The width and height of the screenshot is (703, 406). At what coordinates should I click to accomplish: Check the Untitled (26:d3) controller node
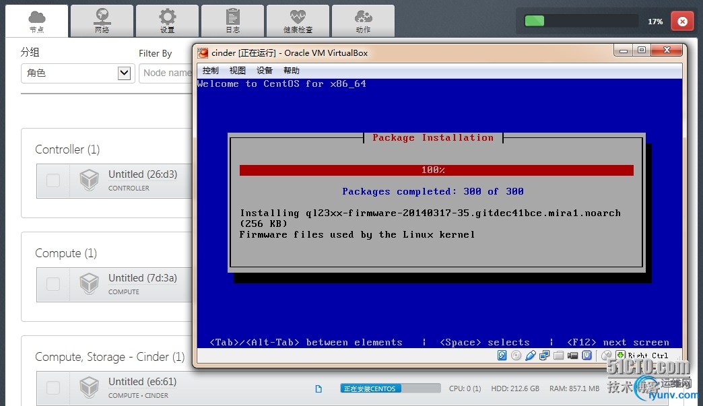(53, 180)
